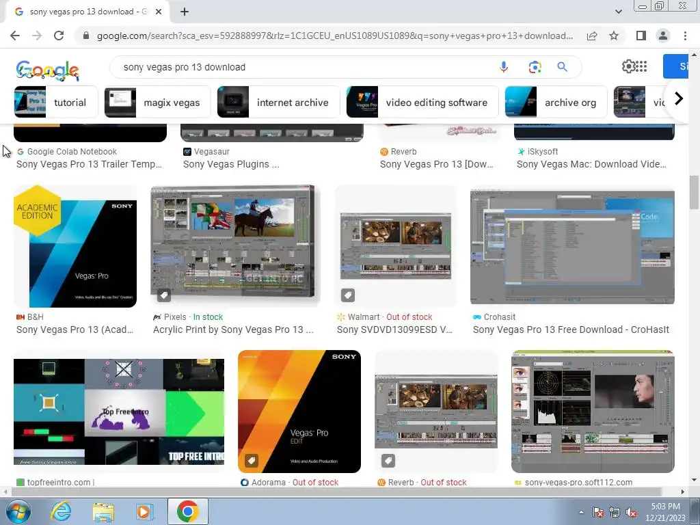The image size is (700, 525).
Task: Open the clock showing 5:03 PM
Action: click(665, 512)
